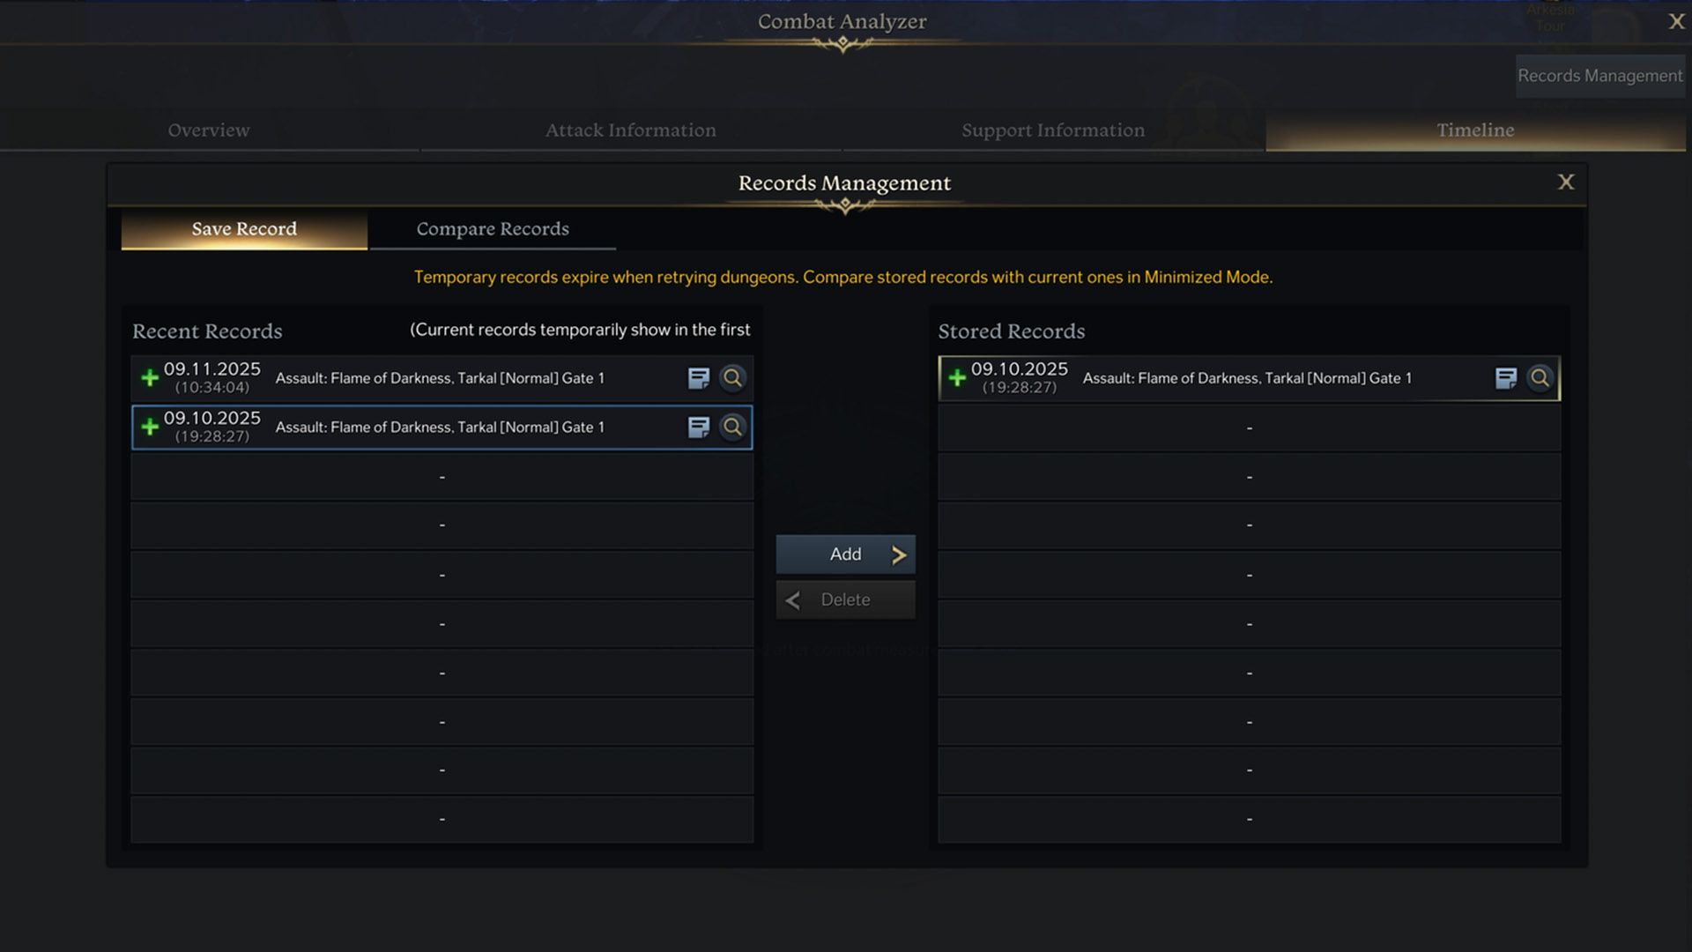
Task: Select second empty Stored Records slot
Action: (1249, 477)
